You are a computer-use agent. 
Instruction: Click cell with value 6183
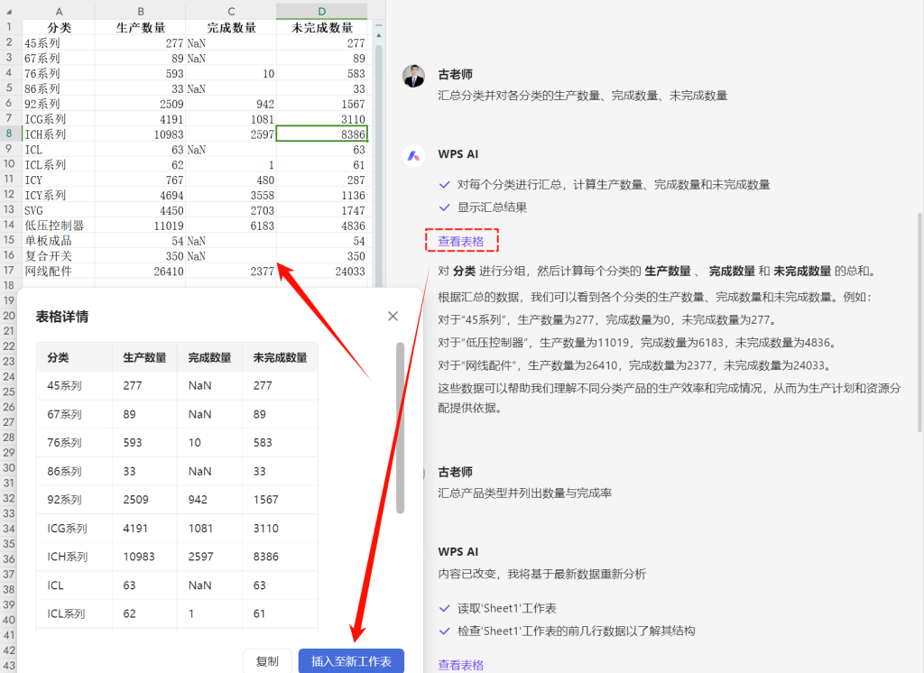(x=231, y=226)
